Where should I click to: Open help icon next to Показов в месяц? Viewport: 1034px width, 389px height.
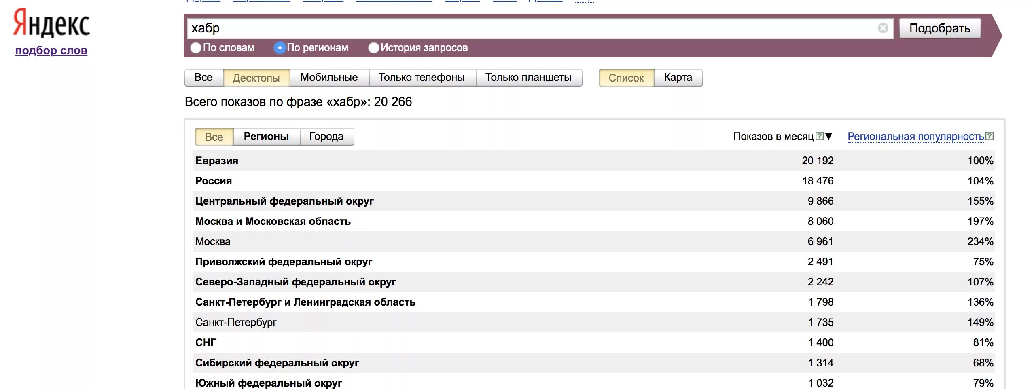[x=819, y=136]
